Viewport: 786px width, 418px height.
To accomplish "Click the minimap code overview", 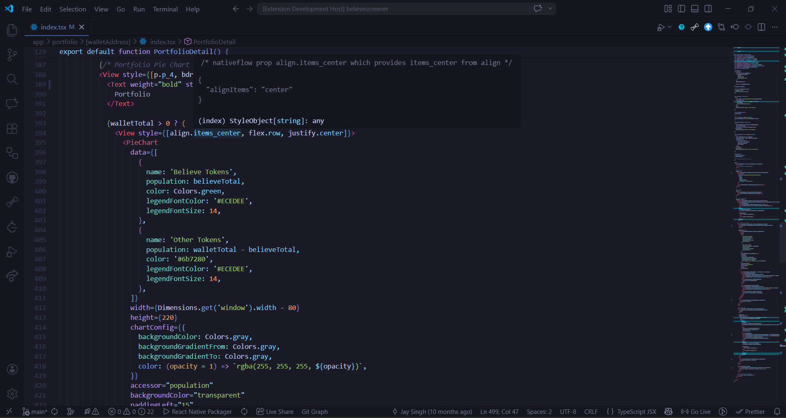I will [x=756, y=215].
